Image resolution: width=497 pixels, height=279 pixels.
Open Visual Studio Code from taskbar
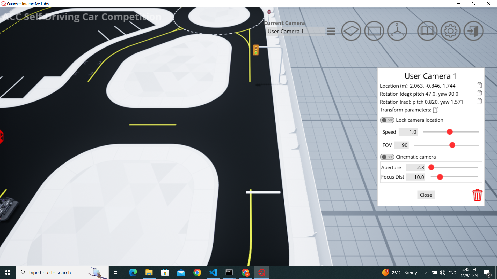tap(213, 273)
